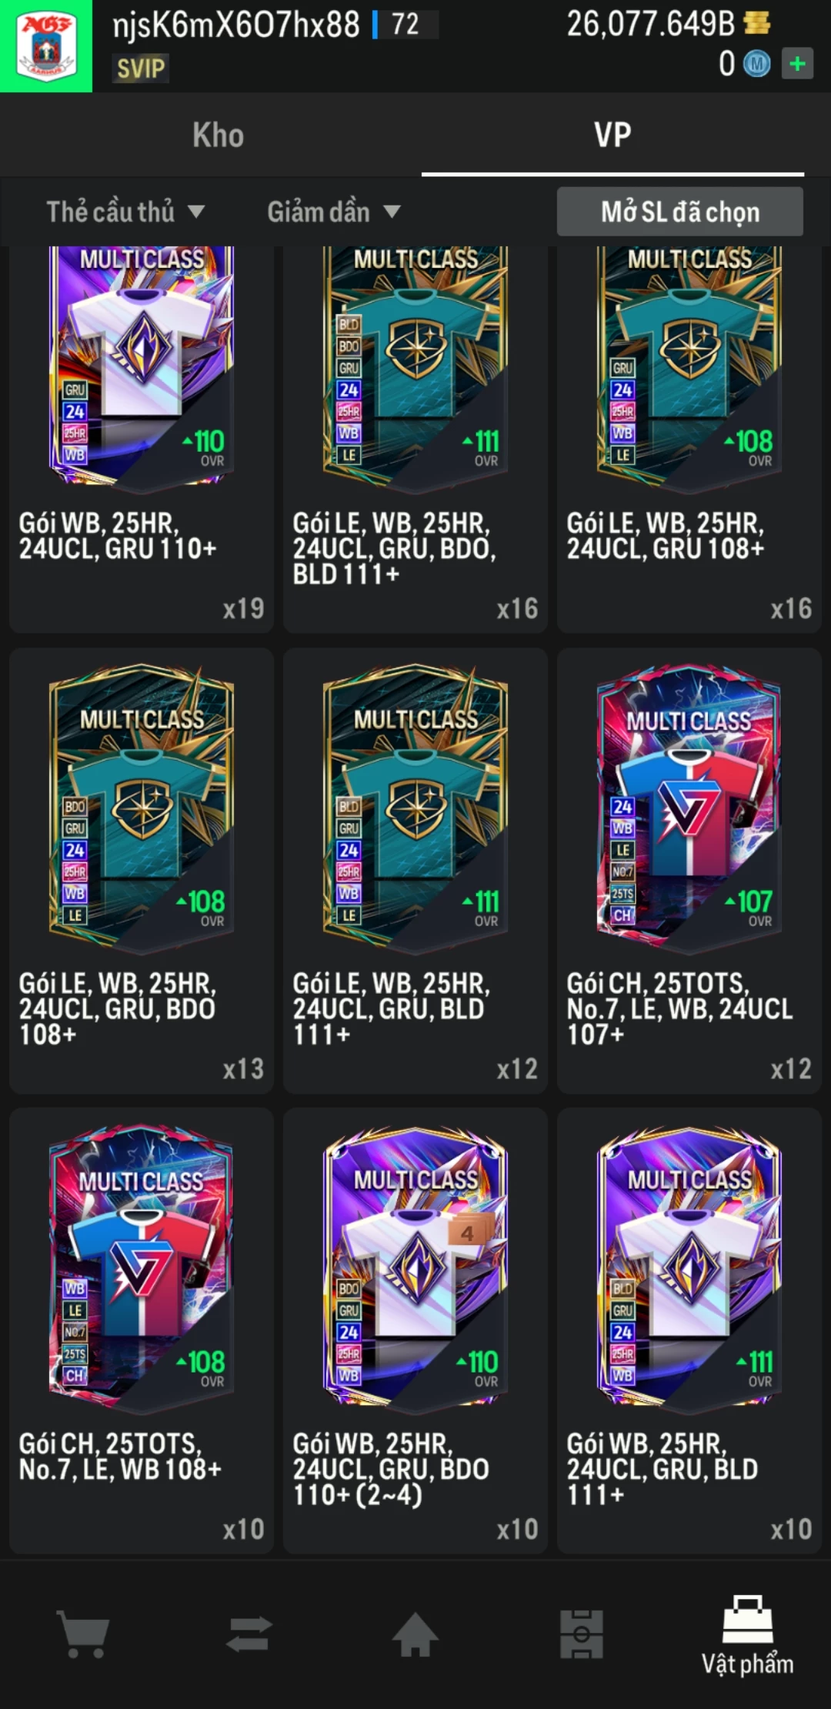
Task: Tap the club crest avatar
Action: click(x=46, y=46)
